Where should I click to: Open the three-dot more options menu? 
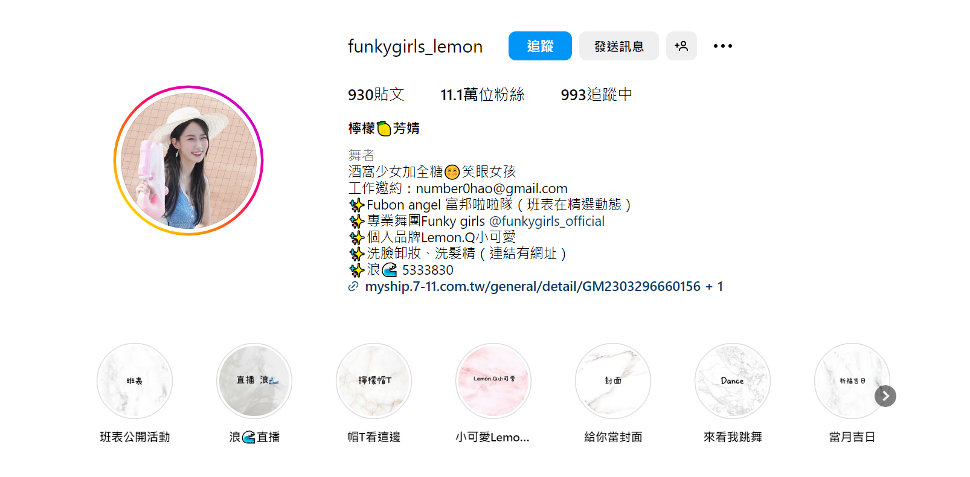point(722,46)
